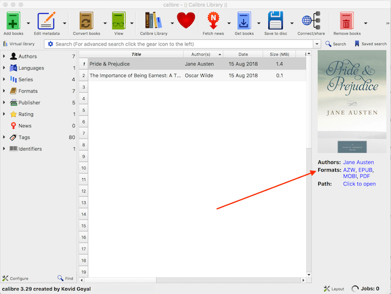Sort by the Size (MB) column header
The image size is (391, 294).
(279, 54)
